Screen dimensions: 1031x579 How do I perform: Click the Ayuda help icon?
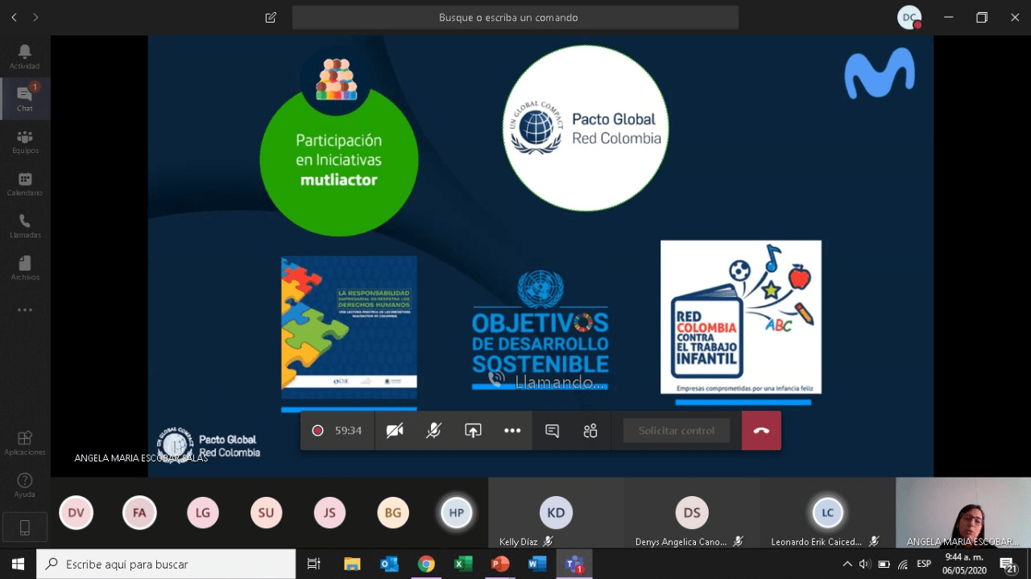point(24,484)
